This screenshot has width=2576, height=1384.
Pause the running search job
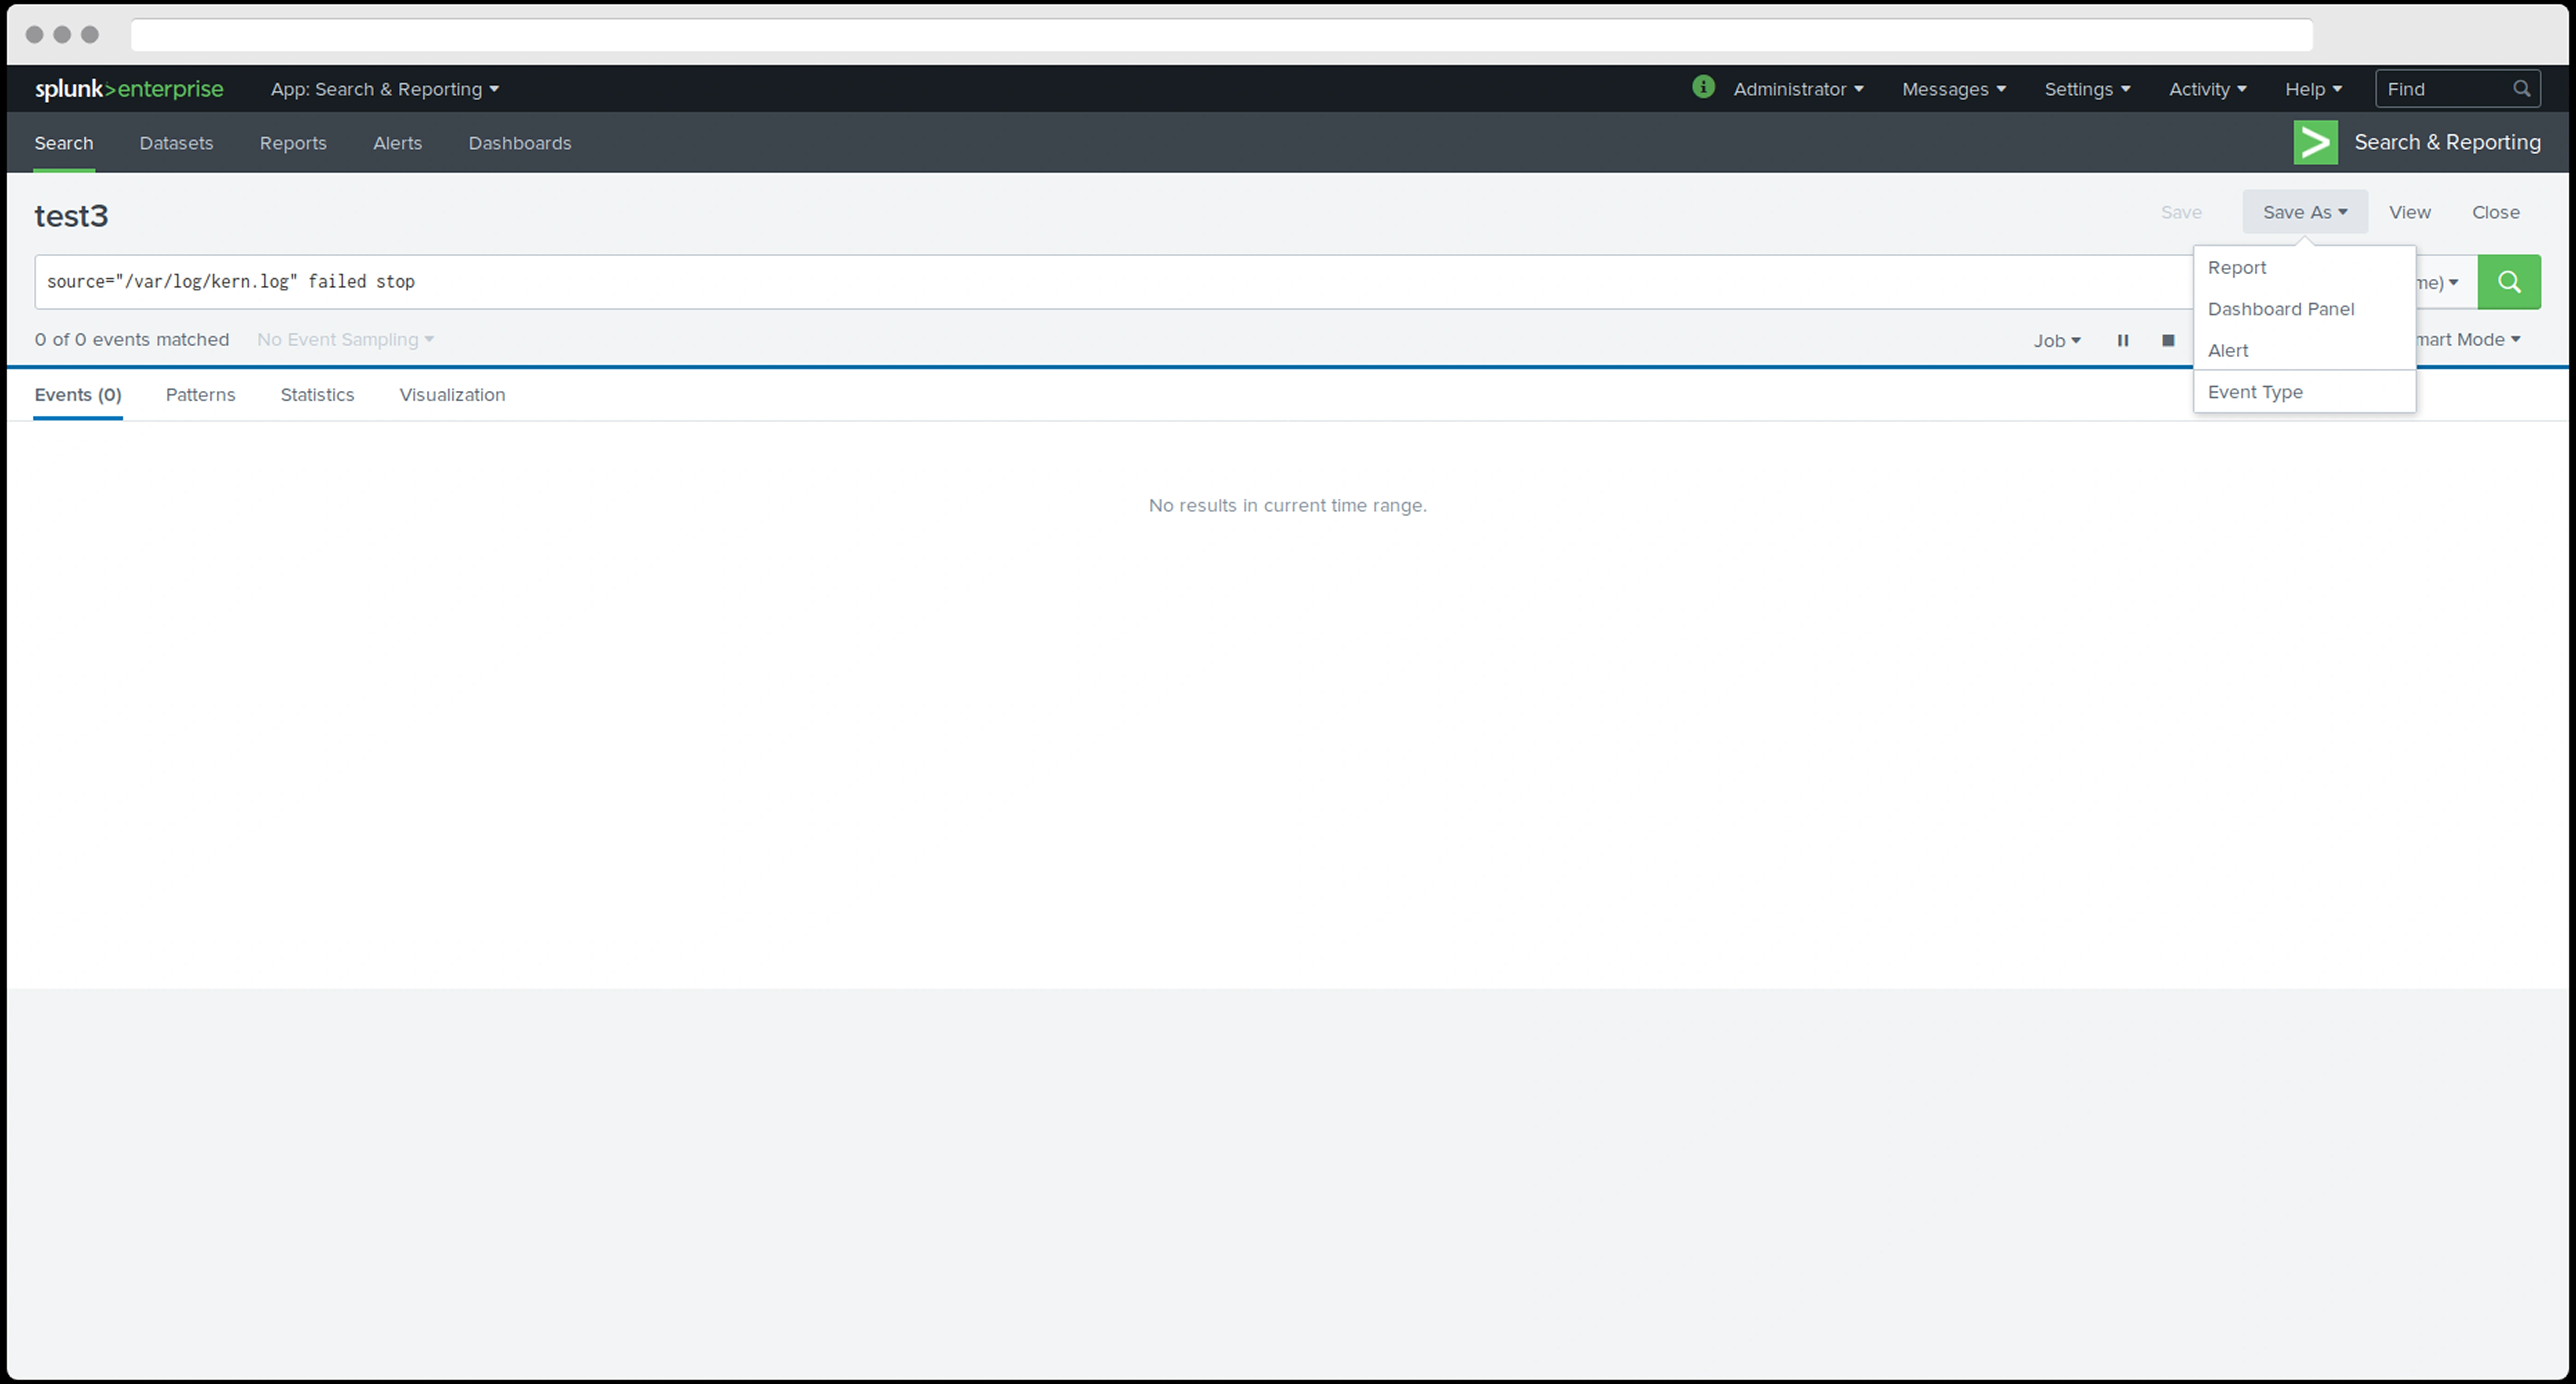2122,341
